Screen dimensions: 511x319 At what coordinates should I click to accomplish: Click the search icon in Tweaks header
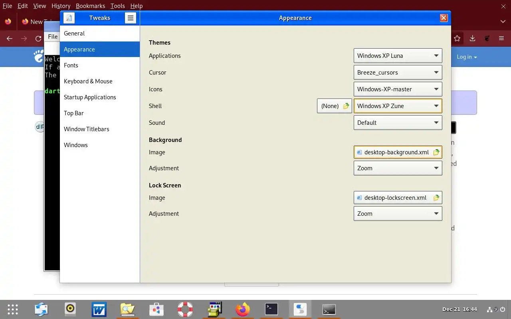point(69,18)
